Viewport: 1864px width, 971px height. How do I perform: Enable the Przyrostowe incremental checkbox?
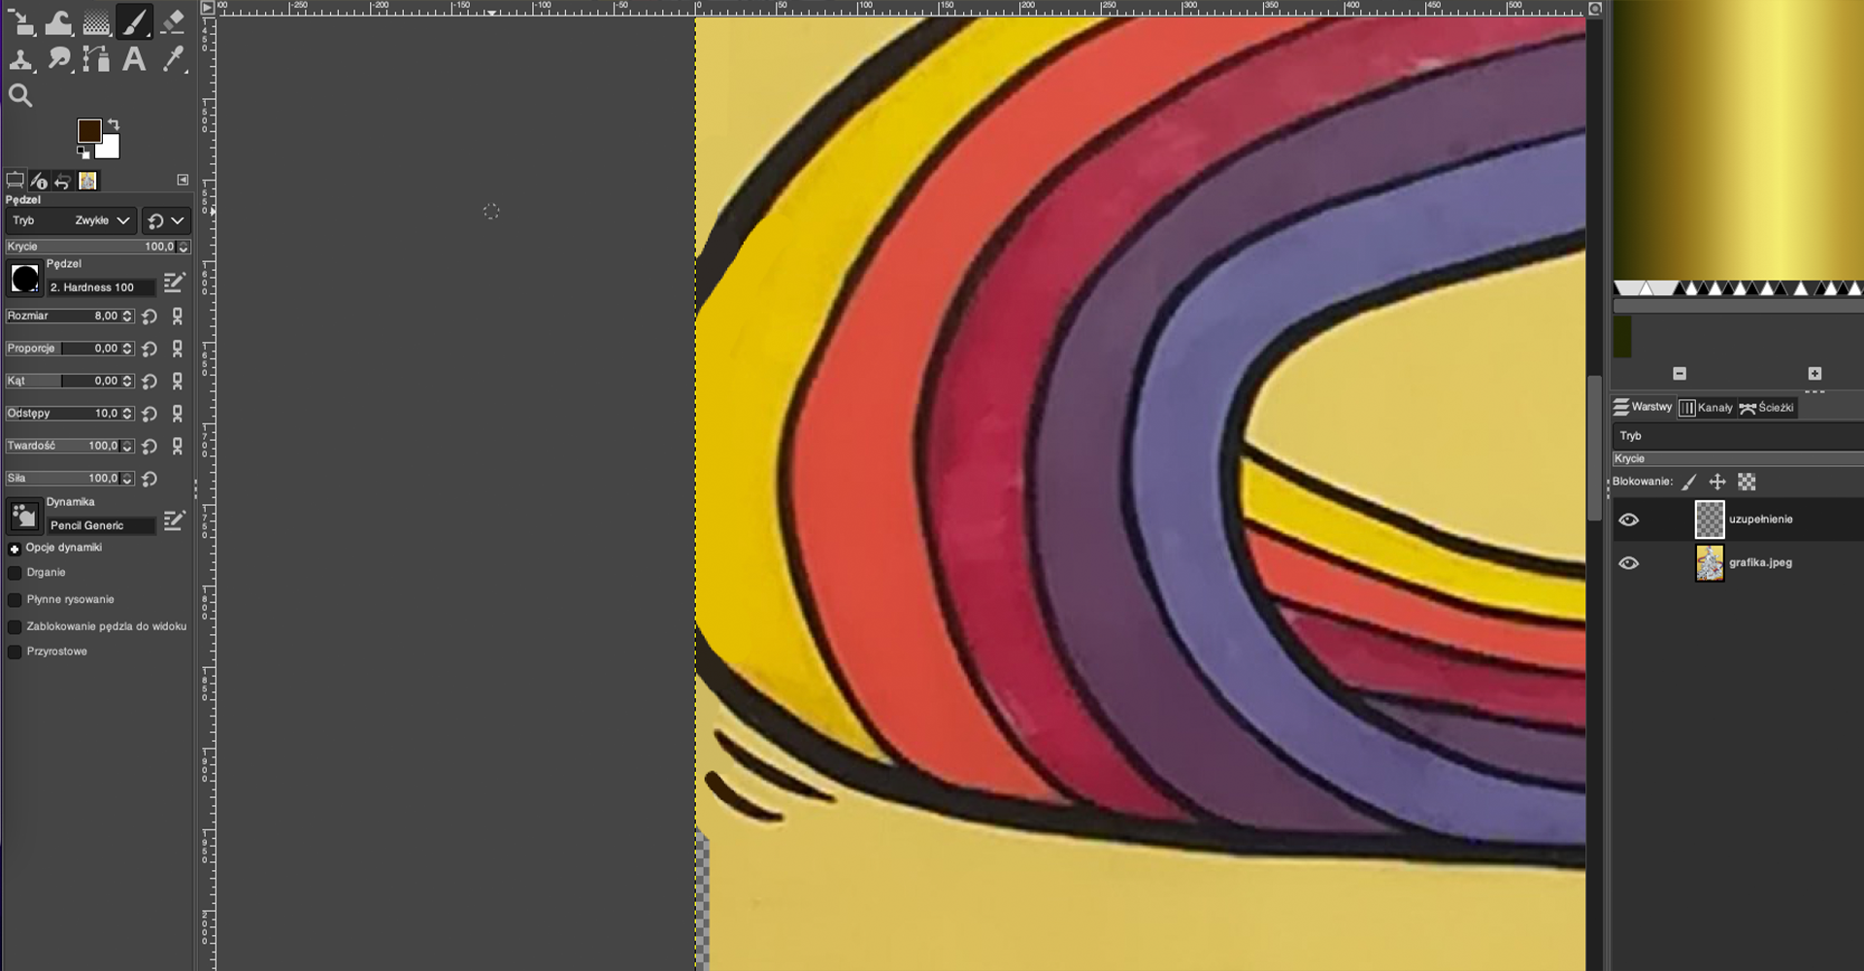[15, 653]
